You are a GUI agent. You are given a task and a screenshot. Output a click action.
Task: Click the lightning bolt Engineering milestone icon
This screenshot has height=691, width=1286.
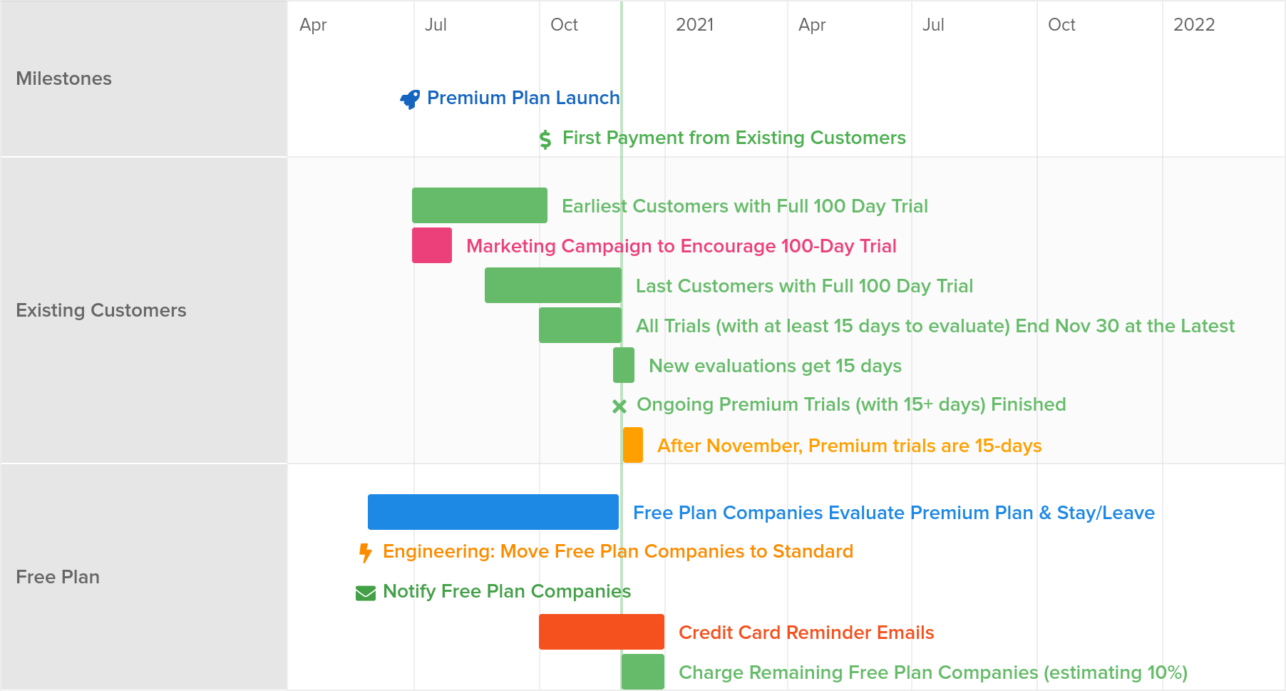(366, 553)
